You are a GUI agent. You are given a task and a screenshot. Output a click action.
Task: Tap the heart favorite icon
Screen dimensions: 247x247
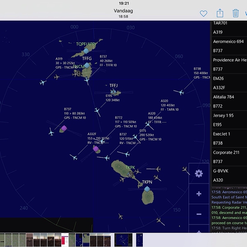pos(203,14)
